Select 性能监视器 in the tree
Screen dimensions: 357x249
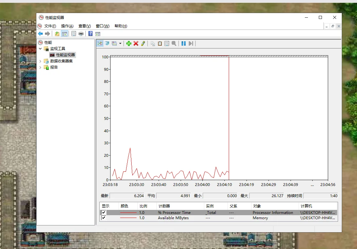click(65, 55)
